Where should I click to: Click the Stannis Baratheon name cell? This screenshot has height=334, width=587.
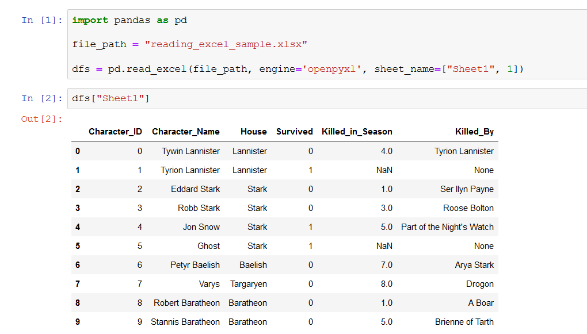pyautogui.click(x=185, y=322)
